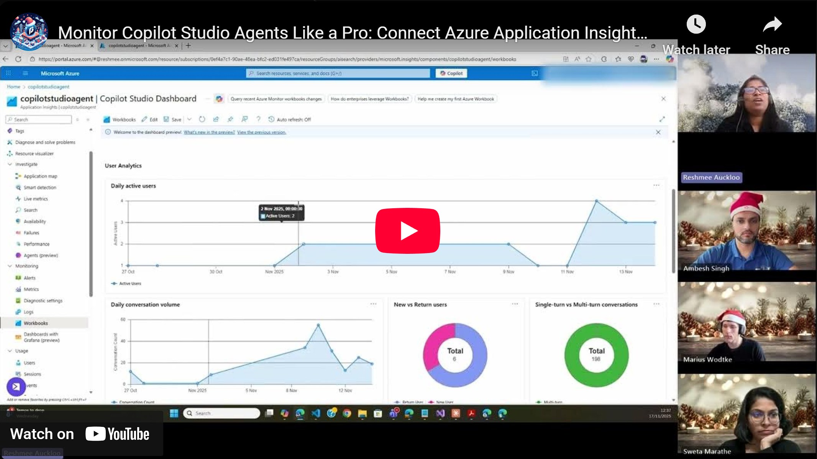Click the Edit pencil in workbook toolbar

pyautogui.click(x=149, y=119)
